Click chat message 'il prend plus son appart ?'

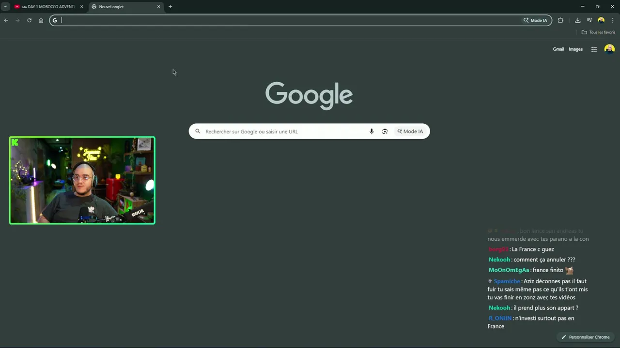point(546,308)
